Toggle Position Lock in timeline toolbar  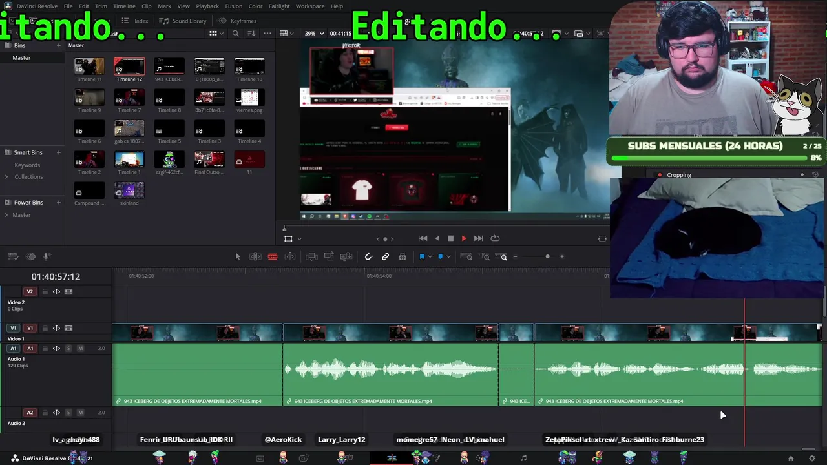(x=403, y=256)
